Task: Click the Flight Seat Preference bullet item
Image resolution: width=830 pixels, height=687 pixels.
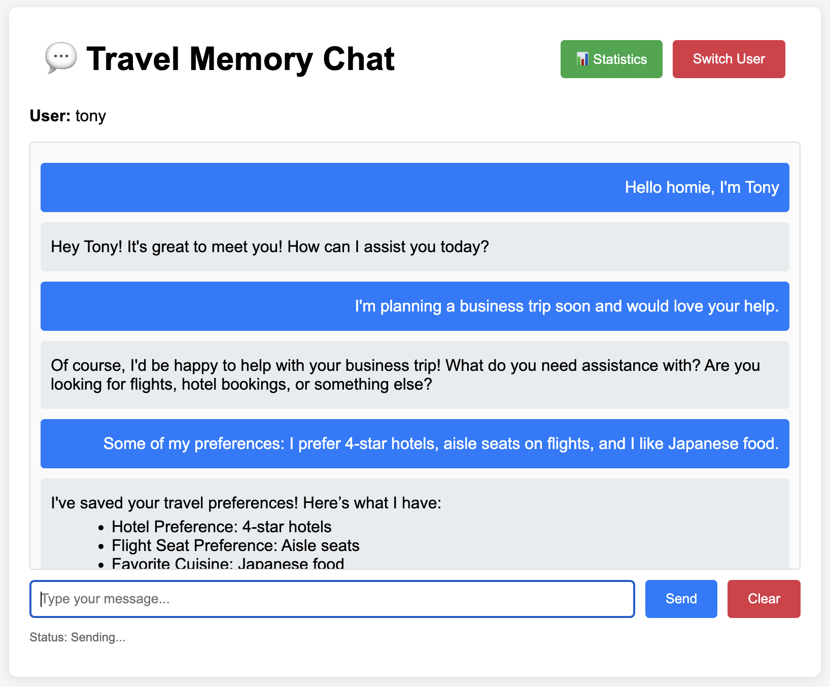Action: (x=235, y=545)
